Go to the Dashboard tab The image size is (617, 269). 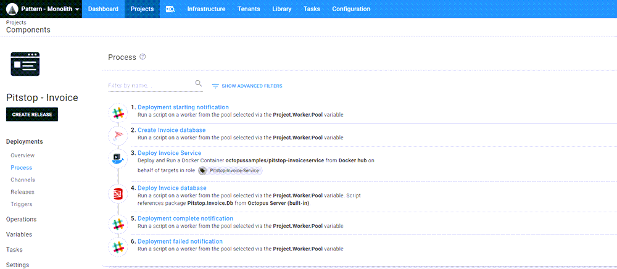click(103, 9)
